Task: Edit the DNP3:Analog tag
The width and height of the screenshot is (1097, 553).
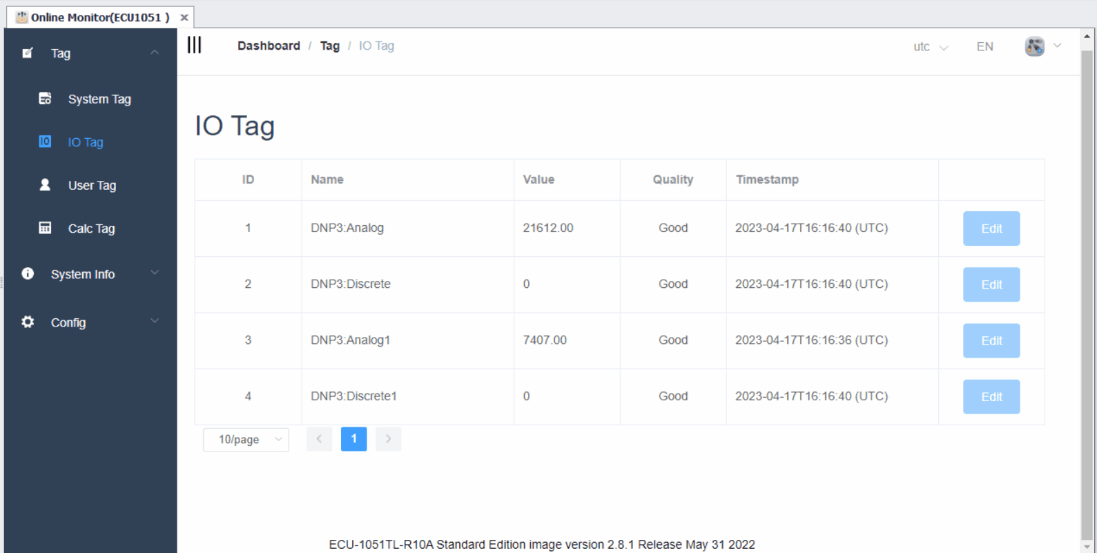Action: 991,229
